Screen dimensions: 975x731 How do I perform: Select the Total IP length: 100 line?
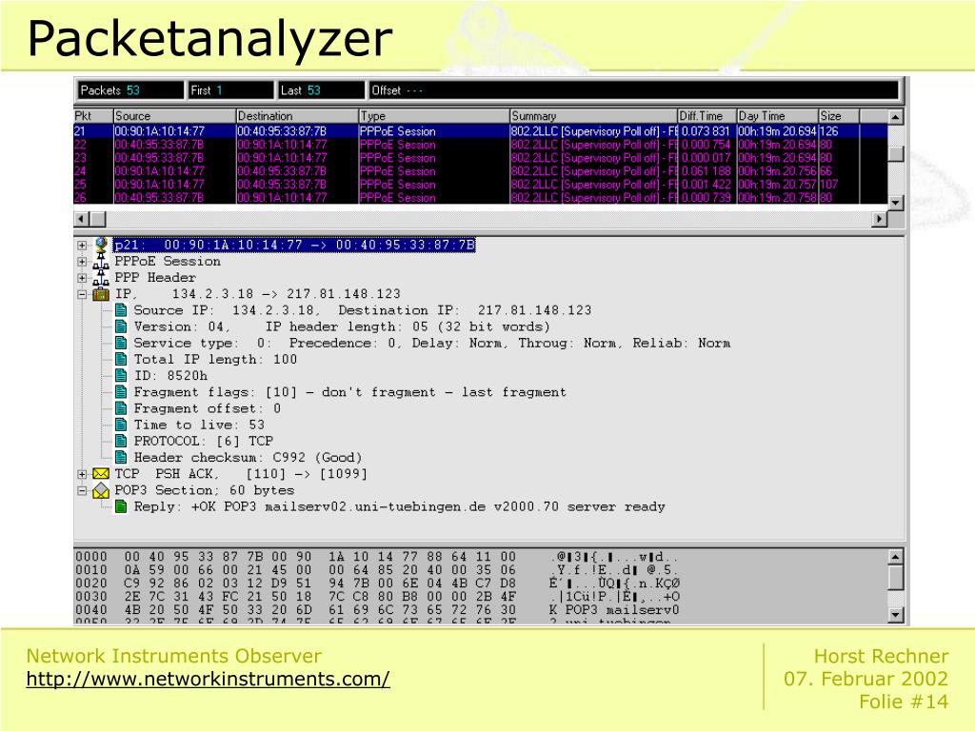click(215, 359)
